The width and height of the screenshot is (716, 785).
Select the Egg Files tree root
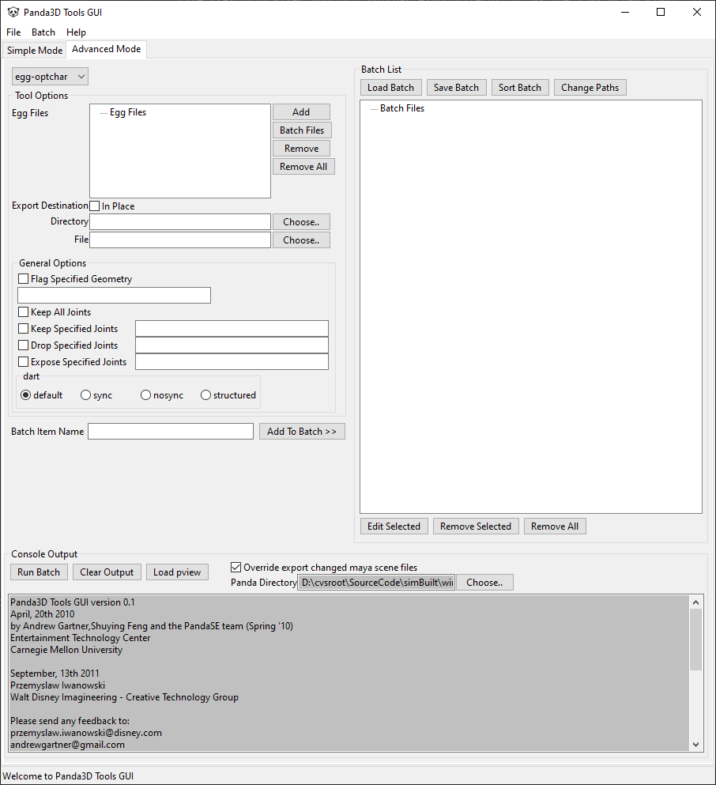point(128,112)
